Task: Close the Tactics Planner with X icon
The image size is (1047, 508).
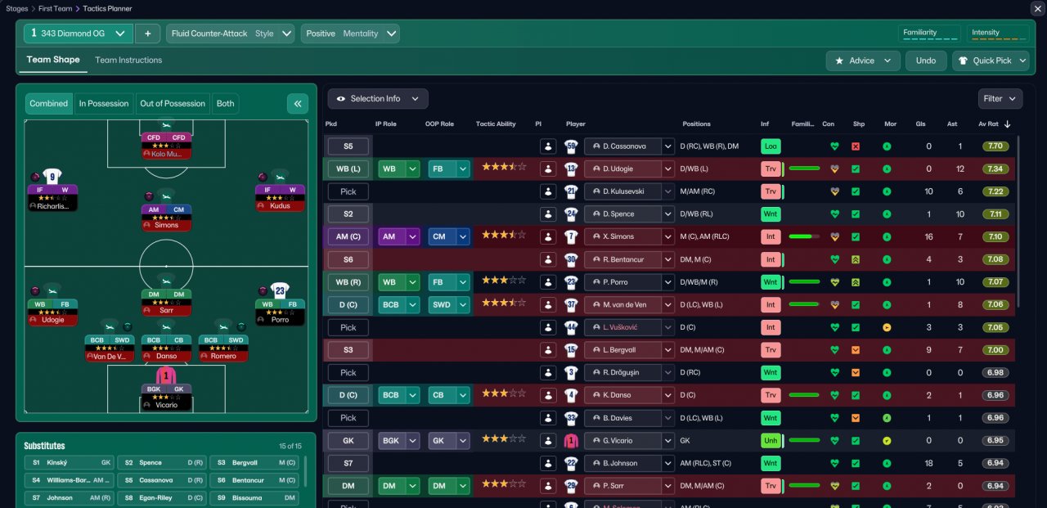Action: (x=1037, y=8)
